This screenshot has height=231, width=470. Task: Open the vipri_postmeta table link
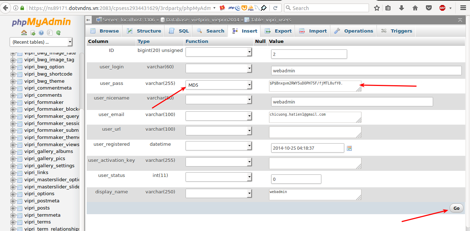tap(42, 201)
